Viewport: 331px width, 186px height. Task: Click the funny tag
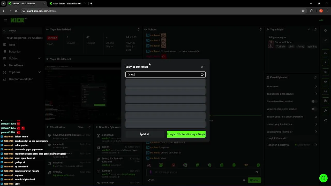pos(301,47)
